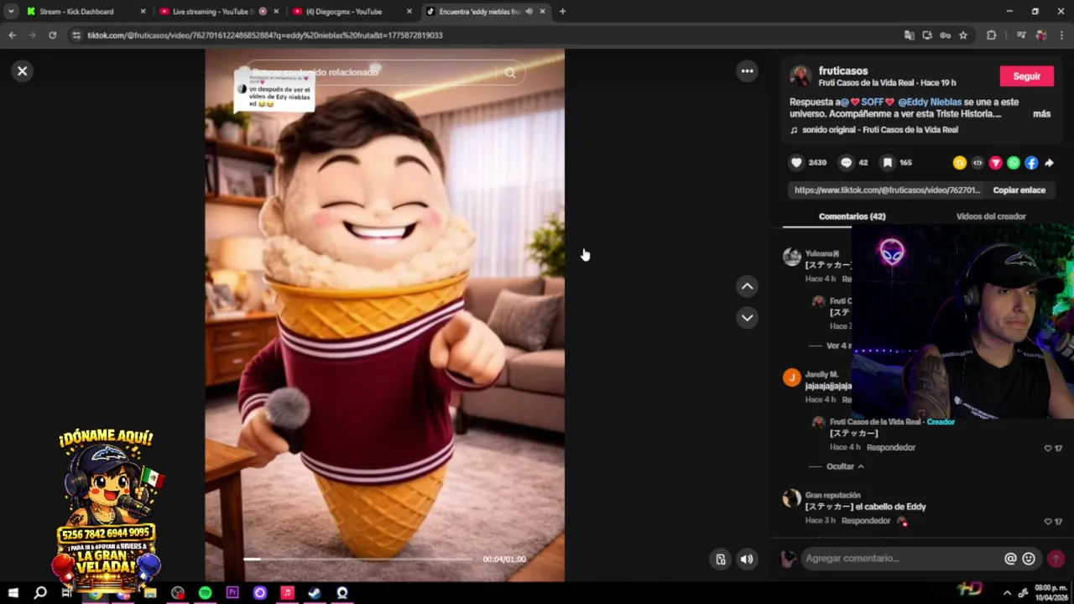Close the Kick Dashboard browser tab
1074x604 pixels.
pyautogui.click(x=143, y=12)
